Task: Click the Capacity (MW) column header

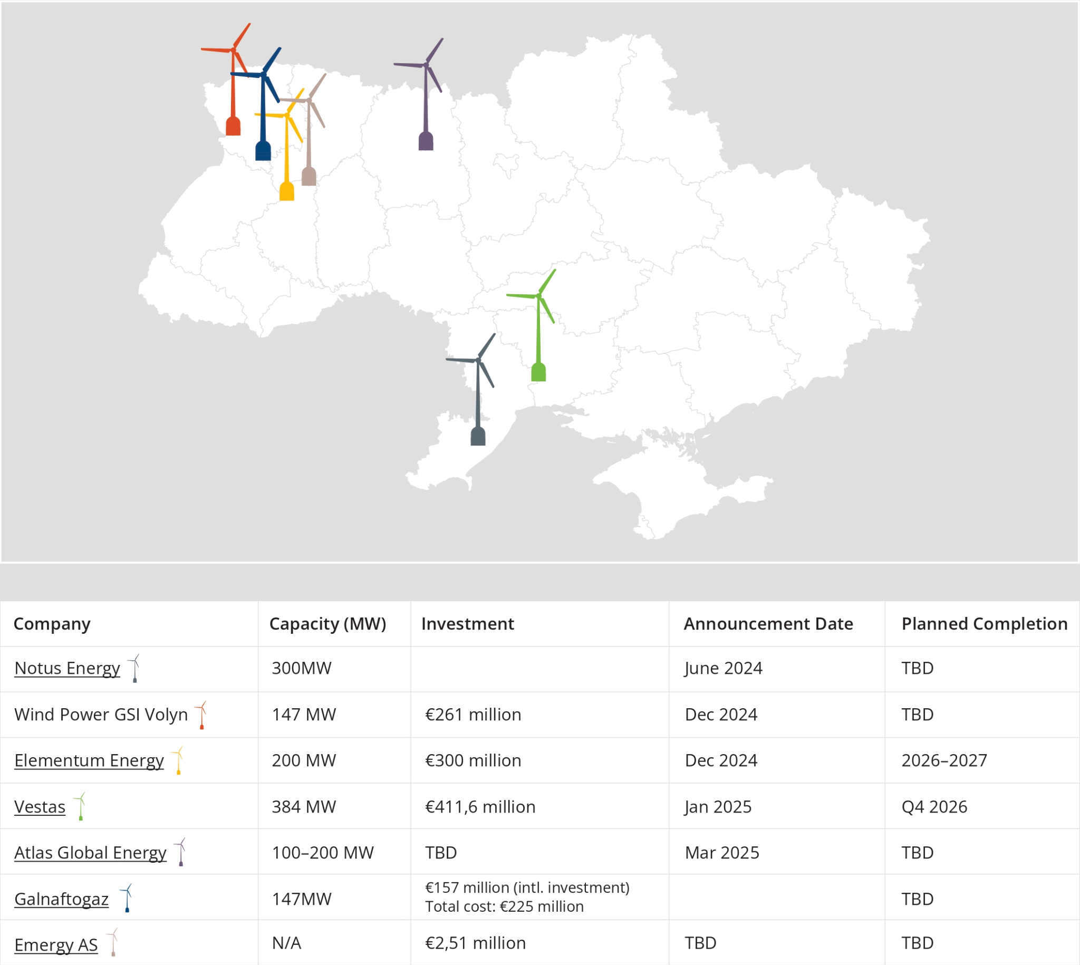Action: tap(327, 623)
